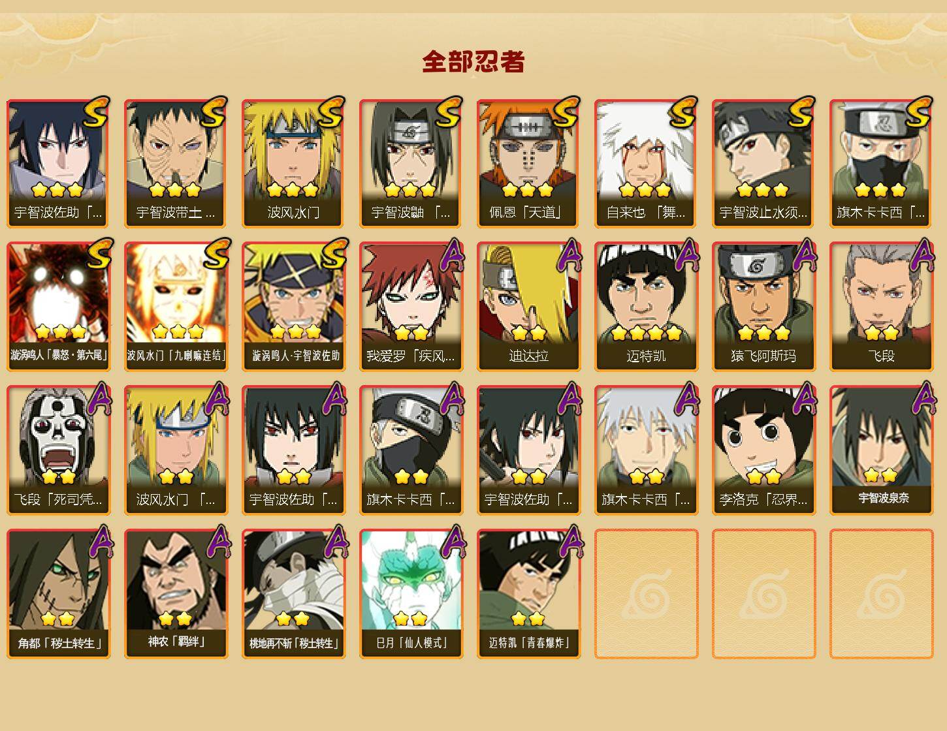This screenshot has width=947, height=731.
Task: Select the 波风水门 S-rank ninja card
Action: click(293, 163)
